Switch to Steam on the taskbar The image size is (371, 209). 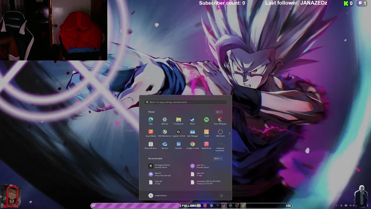click(224, 206)
